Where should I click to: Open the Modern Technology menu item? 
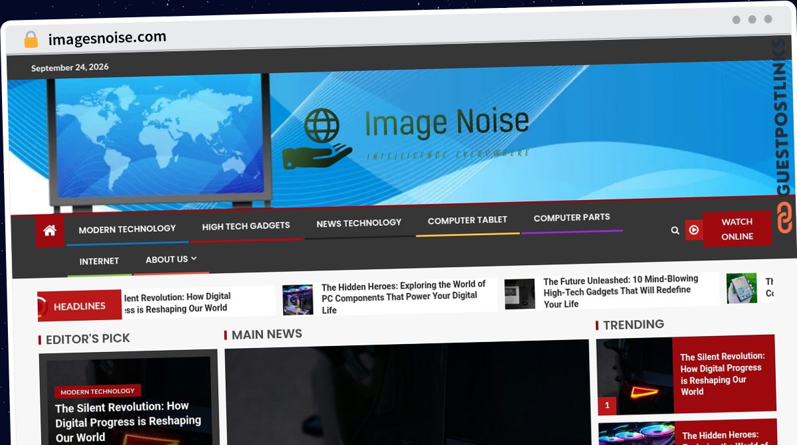127,228
